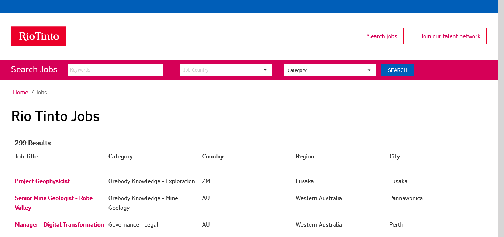Open Senior Mine Geologist - Robe Valley

(x=53, y=198)
